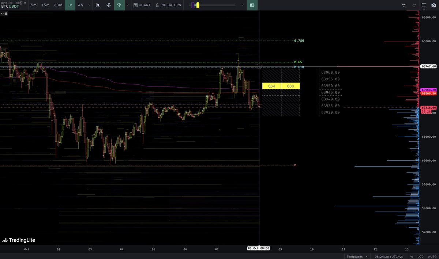Adjust the yellow heatmap slider handle
Screen dimensions: 439x259
[198, 5]
